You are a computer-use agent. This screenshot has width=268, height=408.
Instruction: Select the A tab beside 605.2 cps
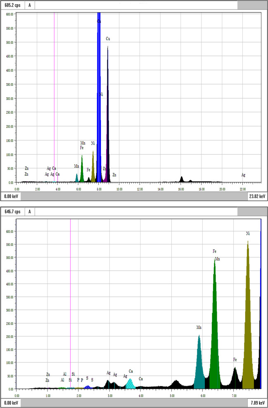click(x=30, y=5)
